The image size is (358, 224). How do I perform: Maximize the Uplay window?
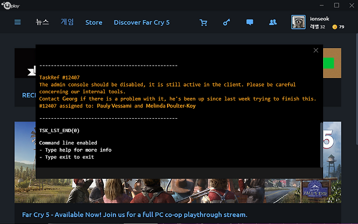(337, 5)
